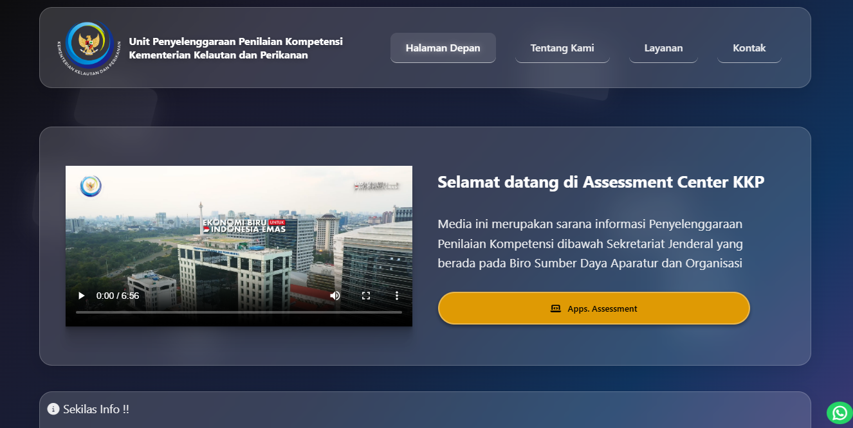This screenshot has width=853, height=428.
Task: Click the video progress seek bar
Action: (239, 312)
